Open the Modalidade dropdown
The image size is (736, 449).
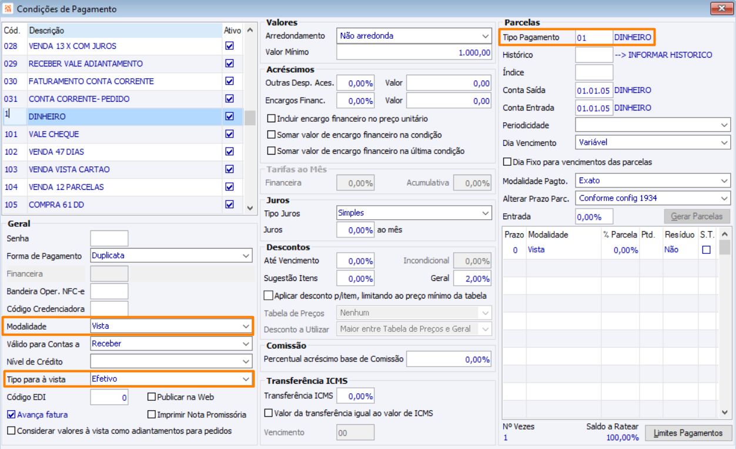[246, 326]
